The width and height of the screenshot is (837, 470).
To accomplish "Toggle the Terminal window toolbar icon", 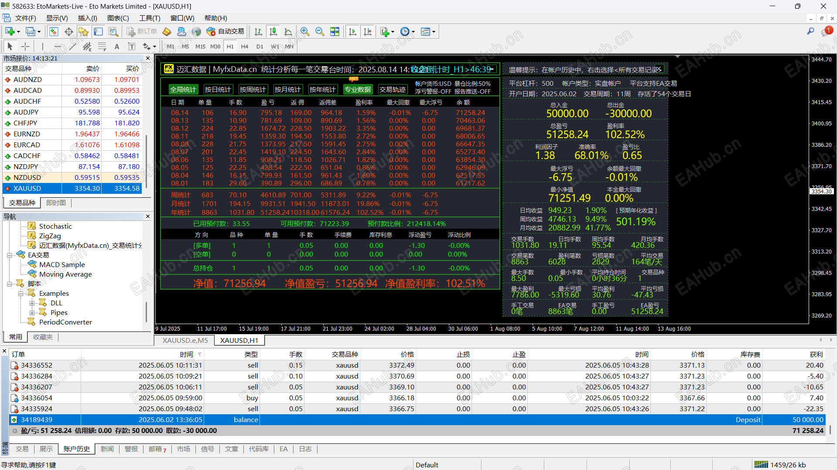I will (99, 31).
